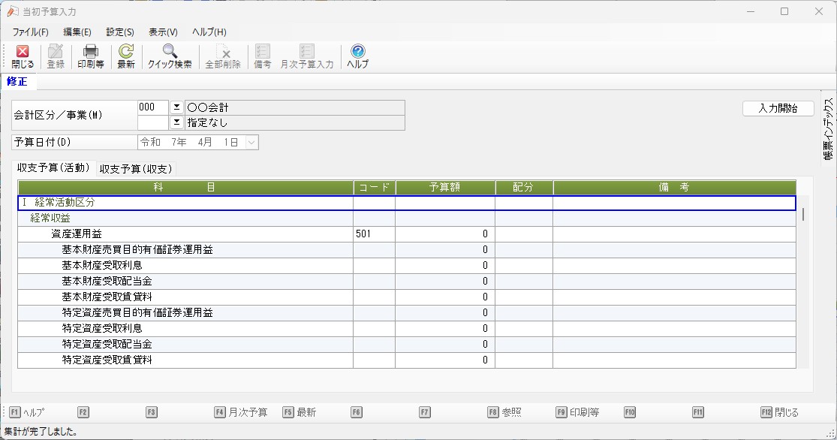Refresh data with the 最新 icon
This screenshot has width=837, height=440.
126,56
